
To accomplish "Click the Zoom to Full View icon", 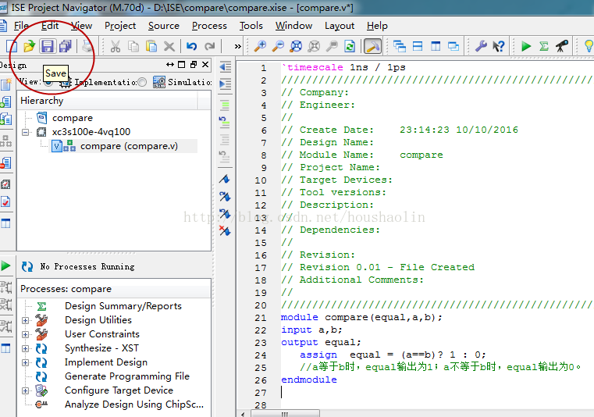I will click(x=296, y=46).
